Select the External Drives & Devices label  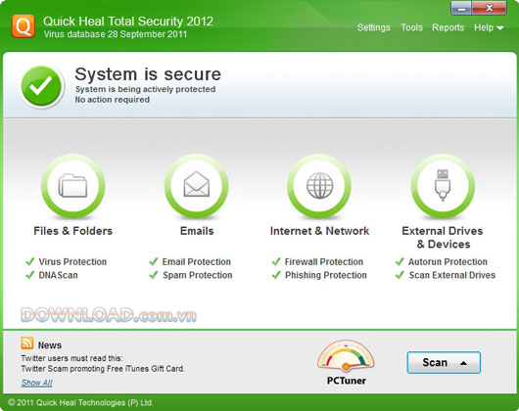(443, 238)
